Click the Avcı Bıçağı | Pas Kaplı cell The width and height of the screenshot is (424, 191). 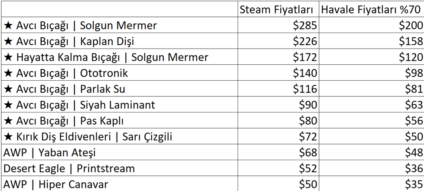pyautogui.click(x=119, y=121)
